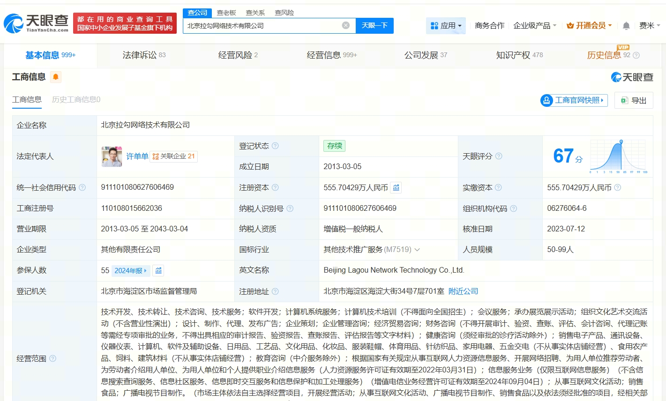The width and height of the screenshot is (666, 401).
Task: Click help icon next to 天眼评分
Action: point(499,156)
